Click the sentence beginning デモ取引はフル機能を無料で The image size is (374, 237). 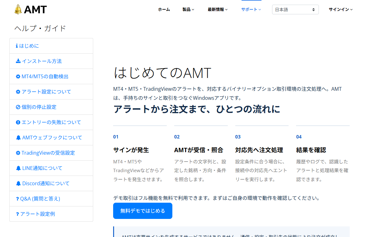point(217,198)
